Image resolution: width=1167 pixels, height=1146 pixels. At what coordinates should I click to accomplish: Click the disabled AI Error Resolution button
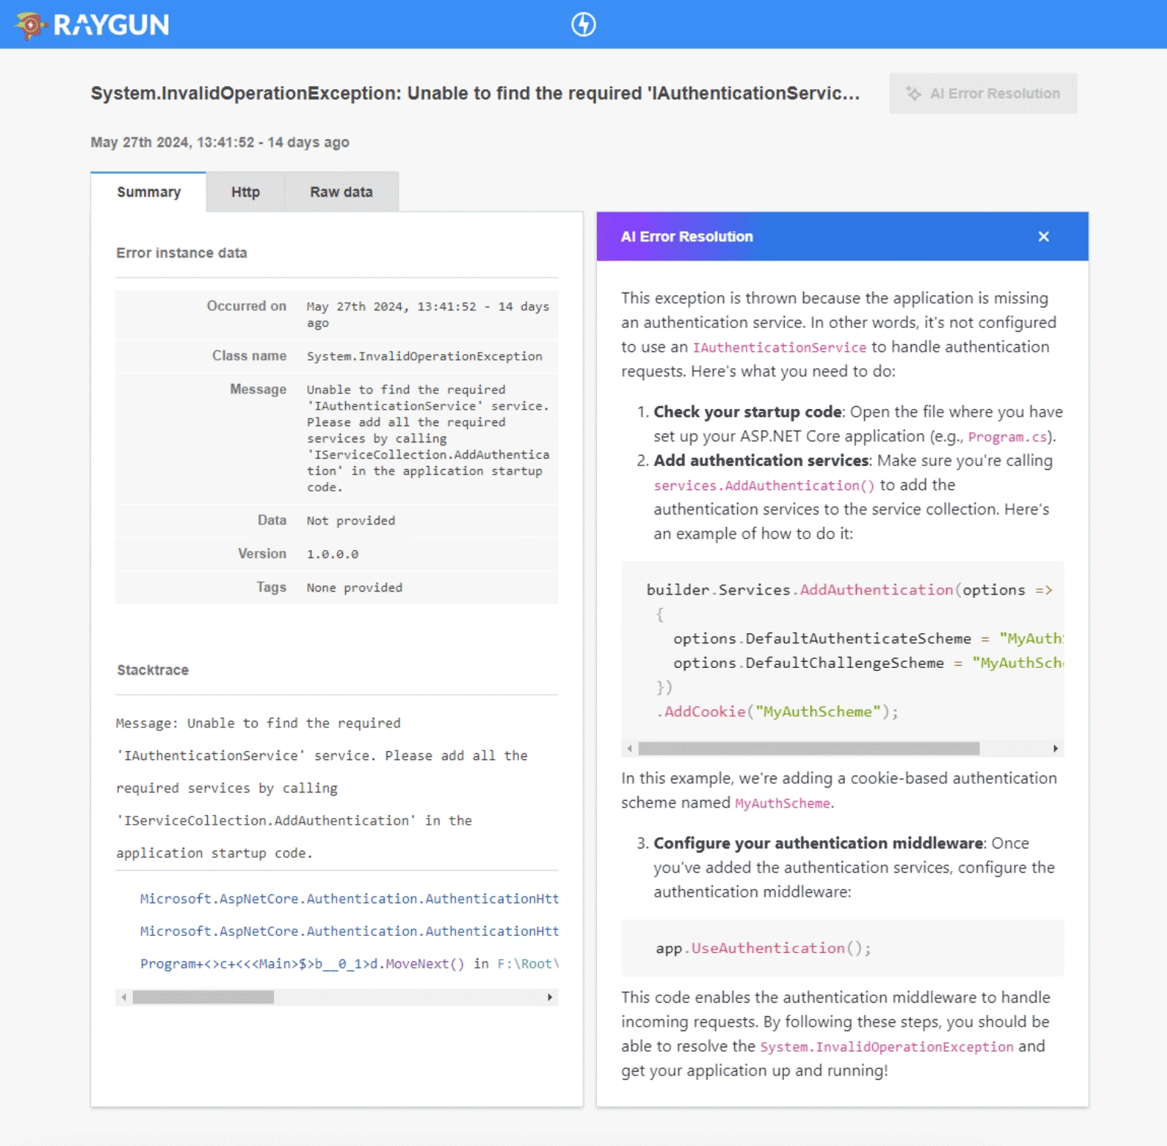(x=983, y=94)
